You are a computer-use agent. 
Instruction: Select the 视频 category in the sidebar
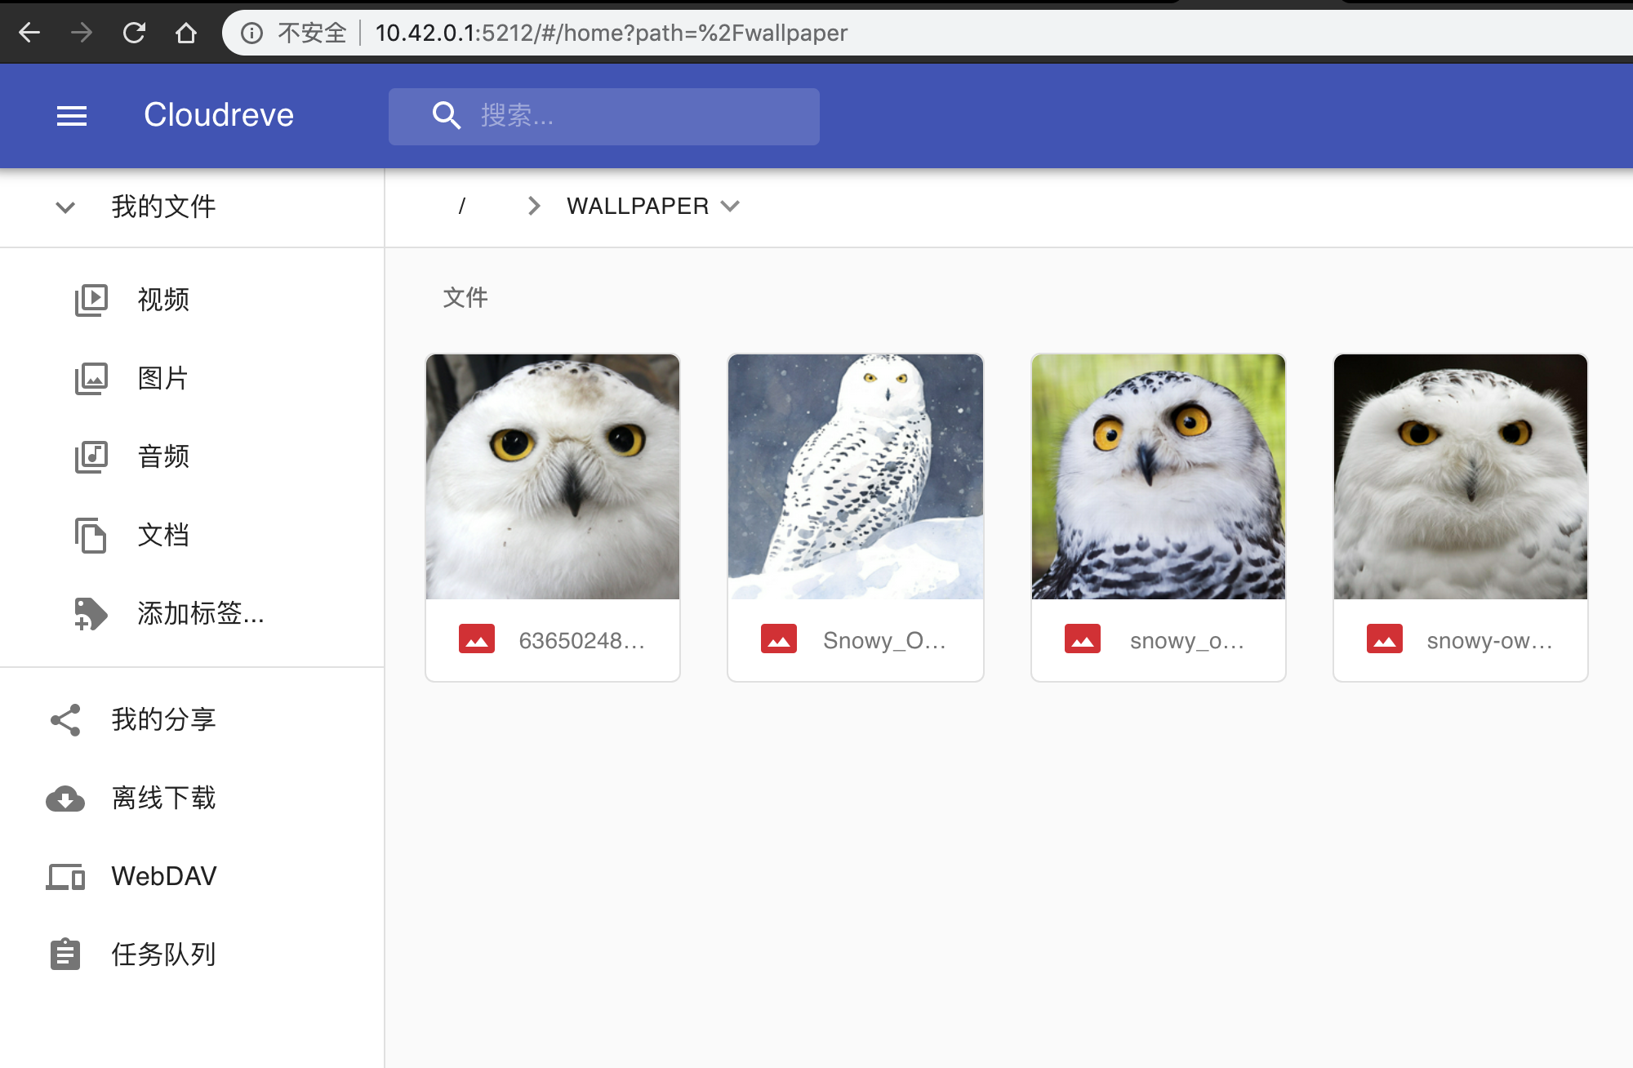coord(162,300)
